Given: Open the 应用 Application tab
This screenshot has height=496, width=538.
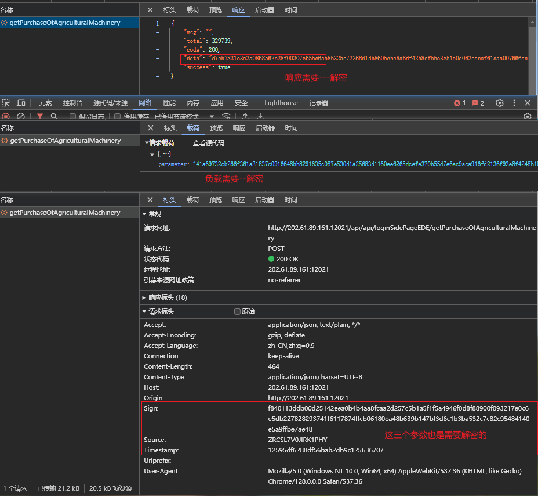Looking at the screenshot, I should pos(217,103).
